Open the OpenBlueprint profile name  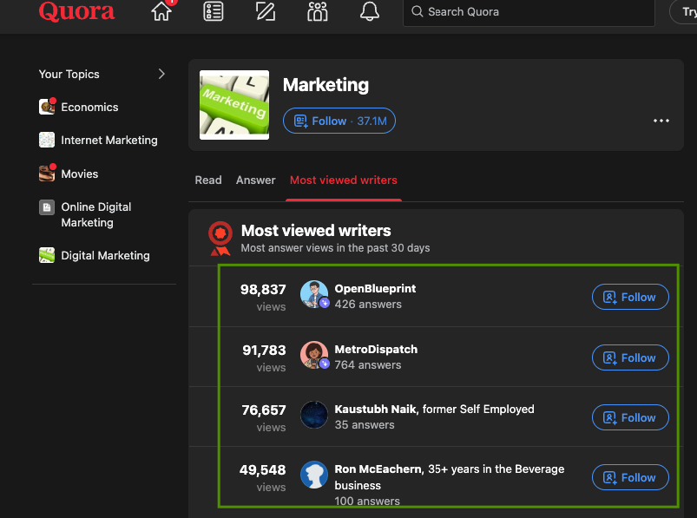(x=375, y=288)
